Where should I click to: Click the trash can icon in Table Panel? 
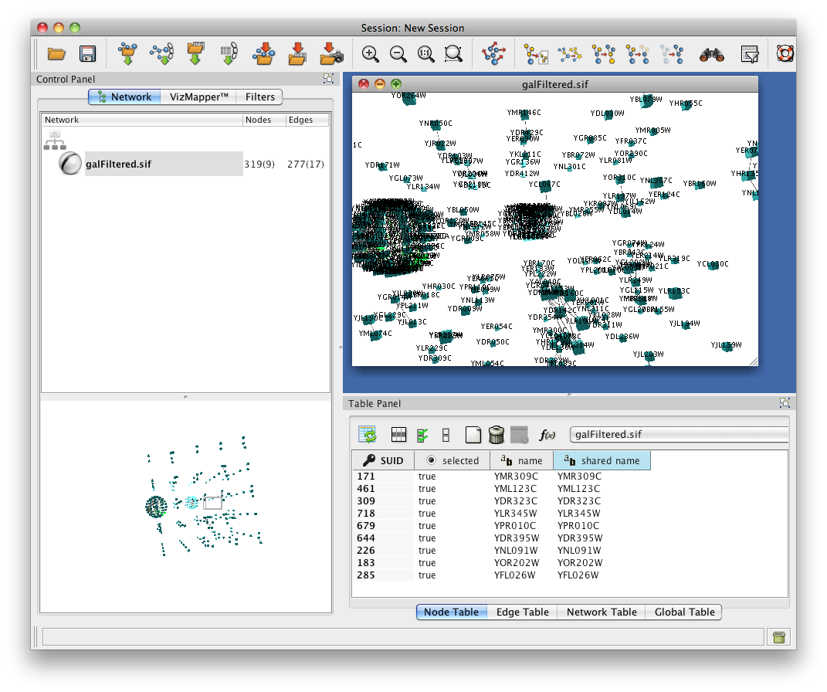click(x=497, y=435)
